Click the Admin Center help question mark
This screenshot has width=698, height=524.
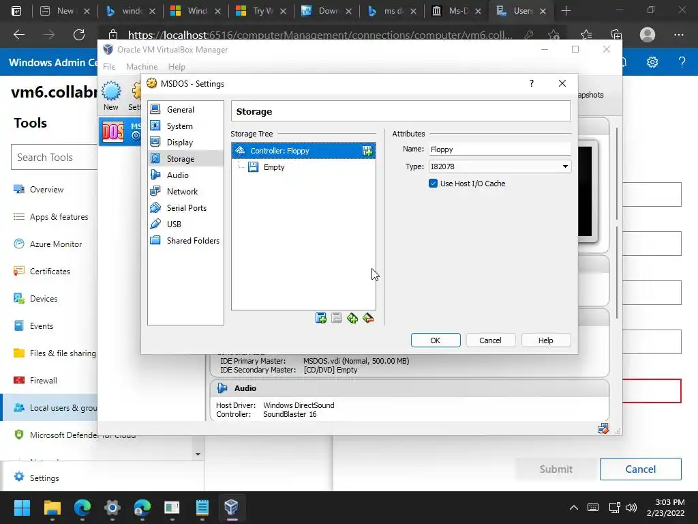click(x=682, y=62)
